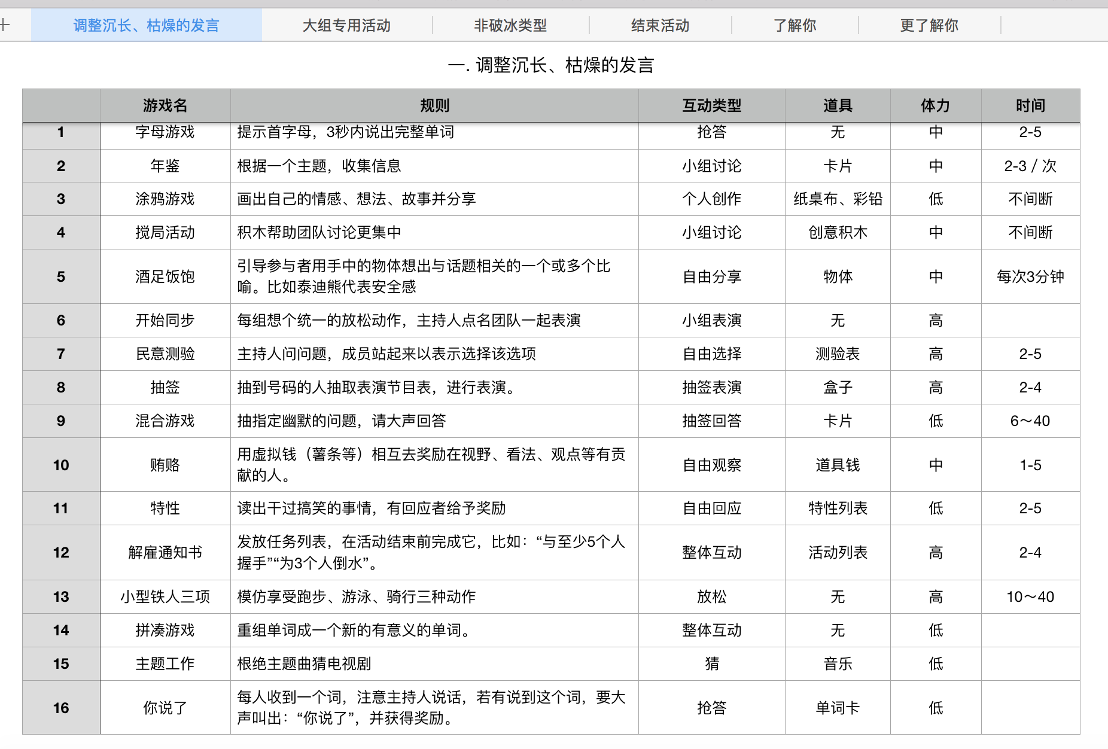
Task: Switch to the 大组专用活动 tab
Action: pyautogui.click(x=347, y=25)
